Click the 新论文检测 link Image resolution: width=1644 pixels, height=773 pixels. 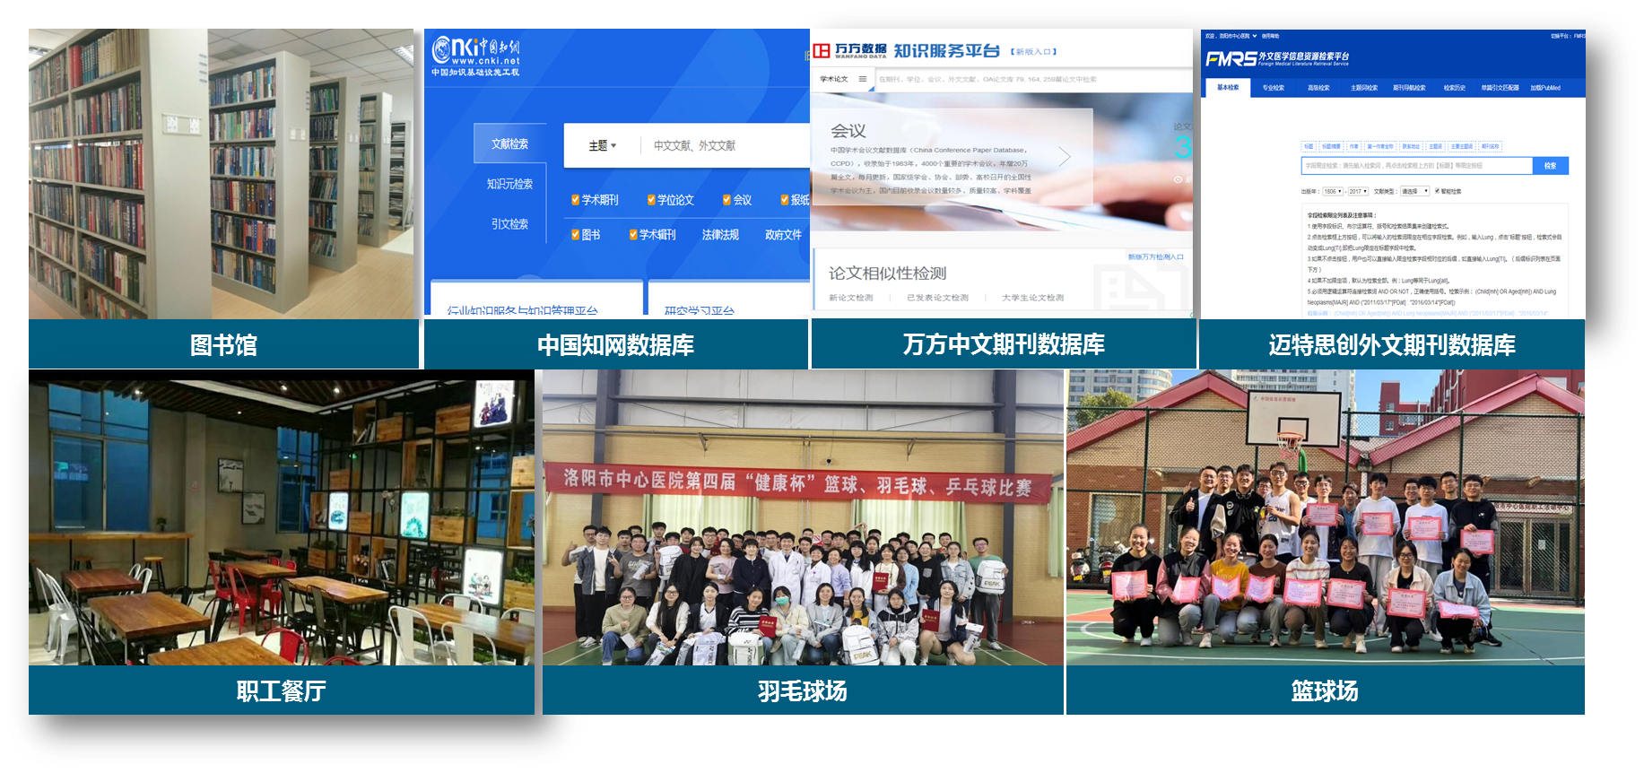(850, 298)
